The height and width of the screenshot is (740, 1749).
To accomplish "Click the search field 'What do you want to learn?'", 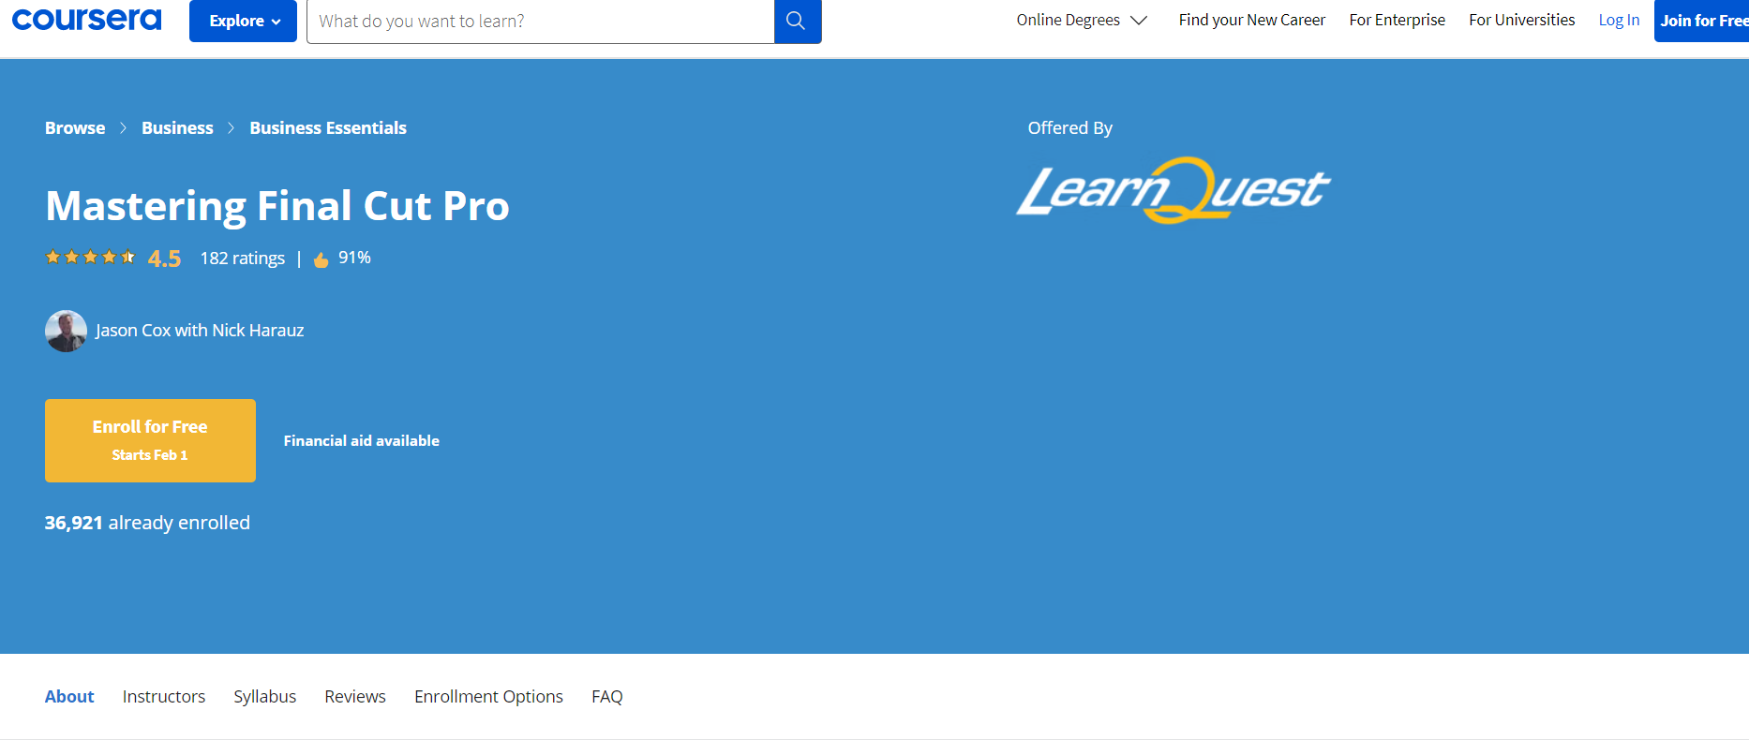I will pyautogui.click(x=541, y=21).
